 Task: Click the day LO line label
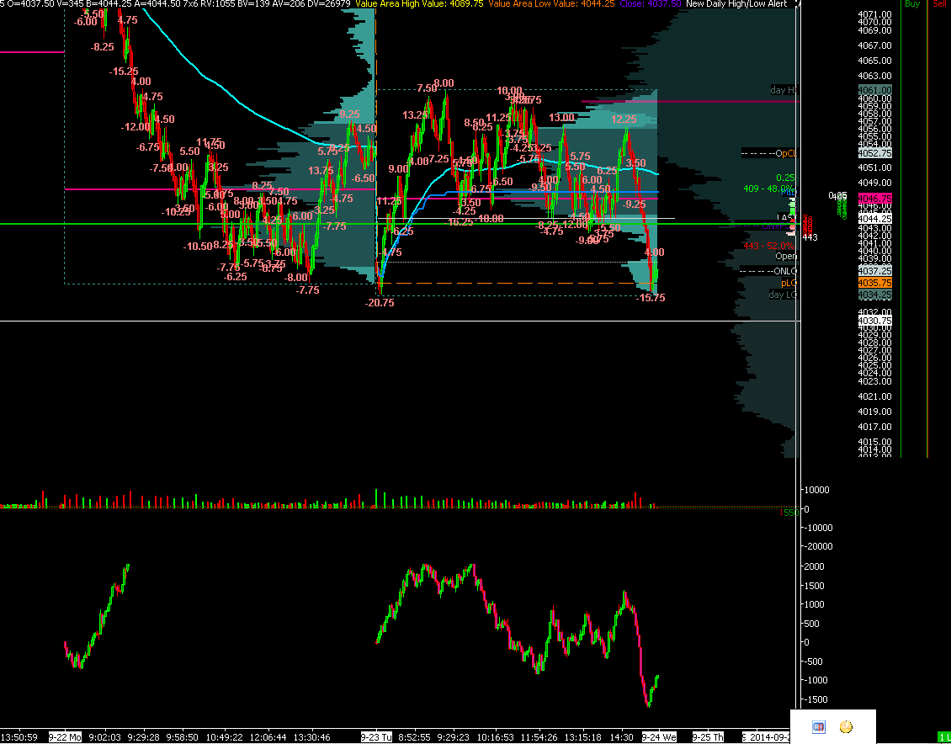pos(782,295)
